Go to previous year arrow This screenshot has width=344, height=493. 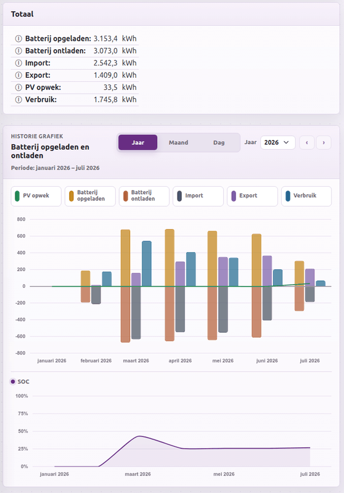point(307,143)
